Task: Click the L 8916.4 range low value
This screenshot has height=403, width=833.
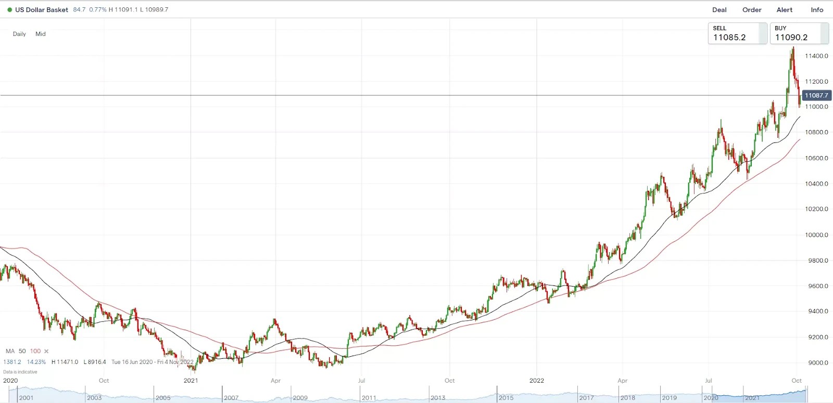Action: pos(95,362)
